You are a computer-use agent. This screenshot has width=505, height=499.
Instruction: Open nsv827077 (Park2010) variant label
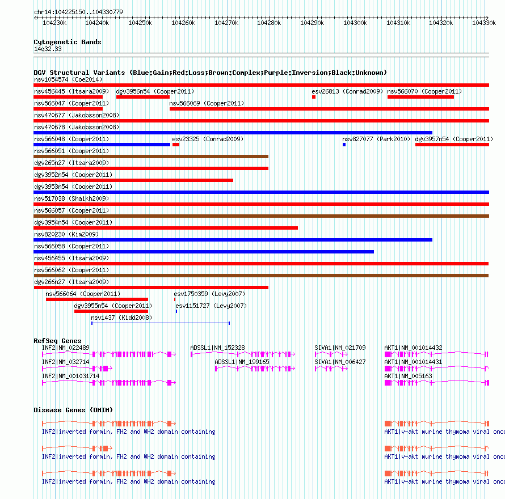coord(376,139)
